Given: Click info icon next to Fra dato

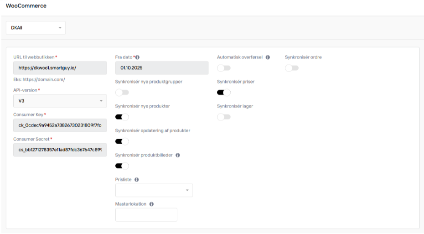Looking at the screenshot, I should click(x=138, y=57).
